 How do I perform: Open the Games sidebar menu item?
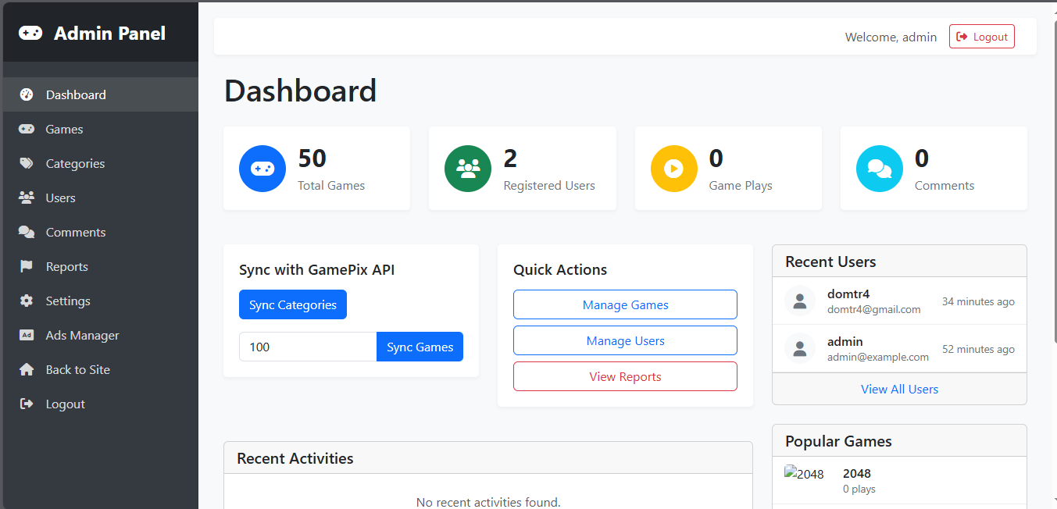click(x=101, y=129)
